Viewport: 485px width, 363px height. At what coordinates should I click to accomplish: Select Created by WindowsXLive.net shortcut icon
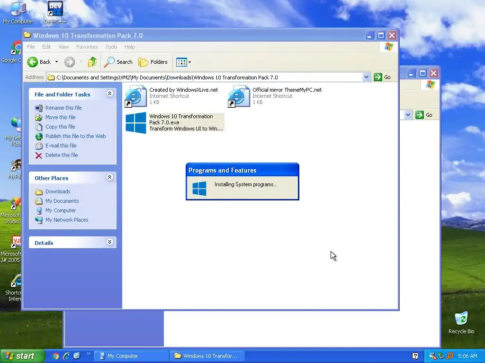pyautogui.click(x=136, y=96)
